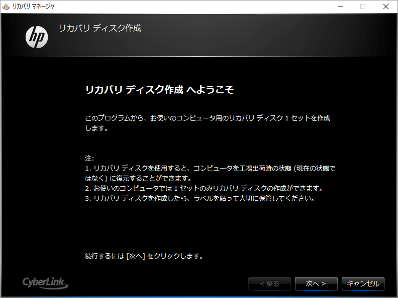
Task: Click note 2 about the 1 セットのみ limit
Action: click(203, 188)
